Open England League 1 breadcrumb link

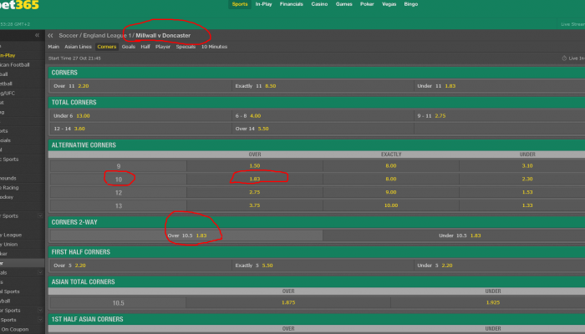[x=107, y=35]
